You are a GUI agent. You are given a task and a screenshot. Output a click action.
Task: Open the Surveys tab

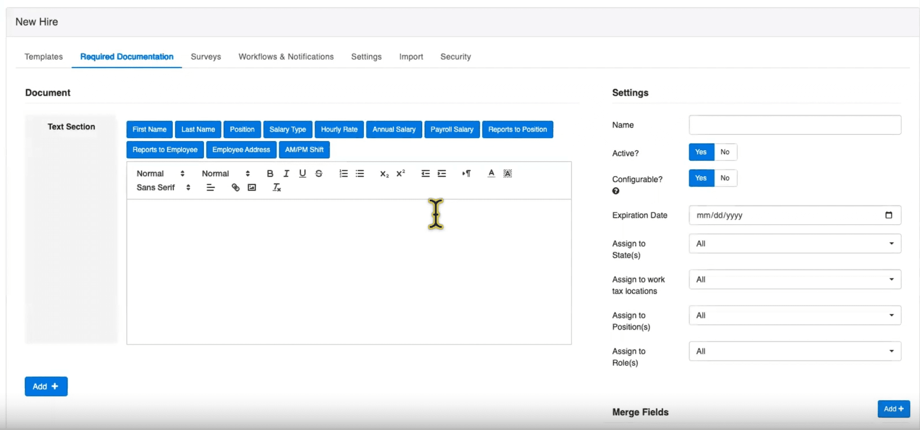[x=206, y=56]
